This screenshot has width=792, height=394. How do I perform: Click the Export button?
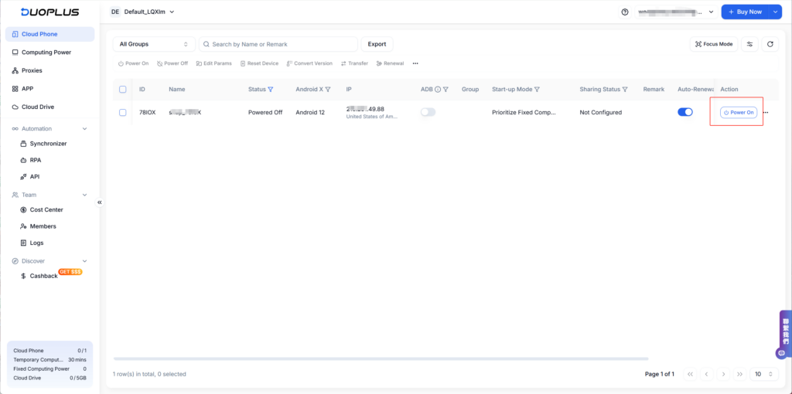(x=377, y=44)
